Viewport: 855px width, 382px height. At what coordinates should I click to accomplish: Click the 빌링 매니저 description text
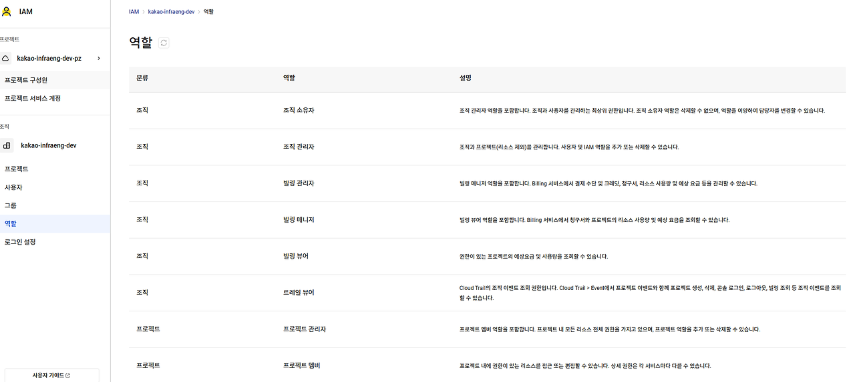point(594,220)
